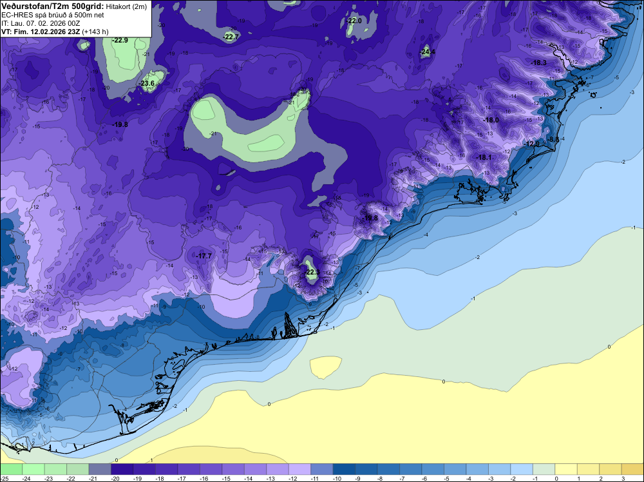This screenshot has width=644, height=482.
Task: Click the '(+143 h)' forecast offset text
Action: [x=95, y=32]
